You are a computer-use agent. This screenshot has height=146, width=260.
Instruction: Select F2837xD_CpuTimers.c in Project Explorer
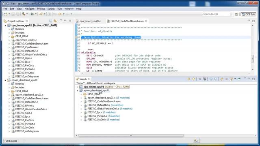tap(27, 47)
